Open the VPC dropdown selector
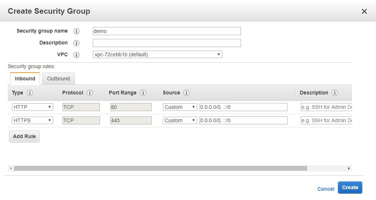The image size is (376, 200). coord(157,55)
